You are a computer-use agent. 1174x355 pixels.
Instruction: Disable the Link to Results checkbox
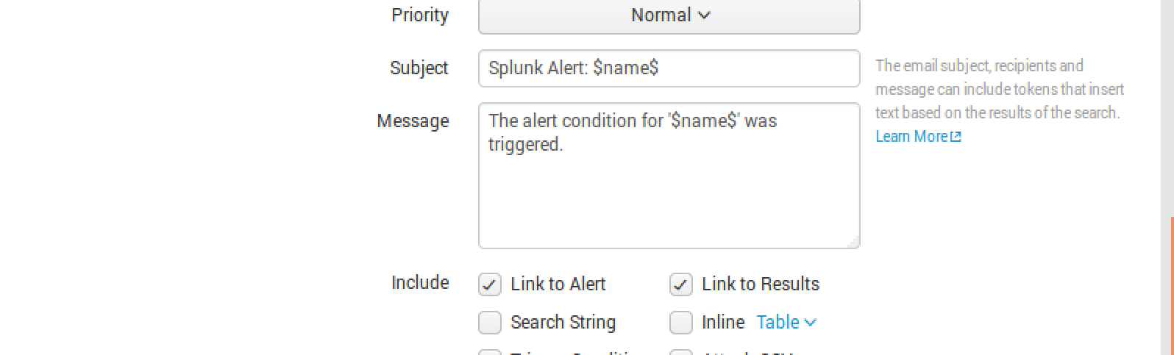click(681, 284)
